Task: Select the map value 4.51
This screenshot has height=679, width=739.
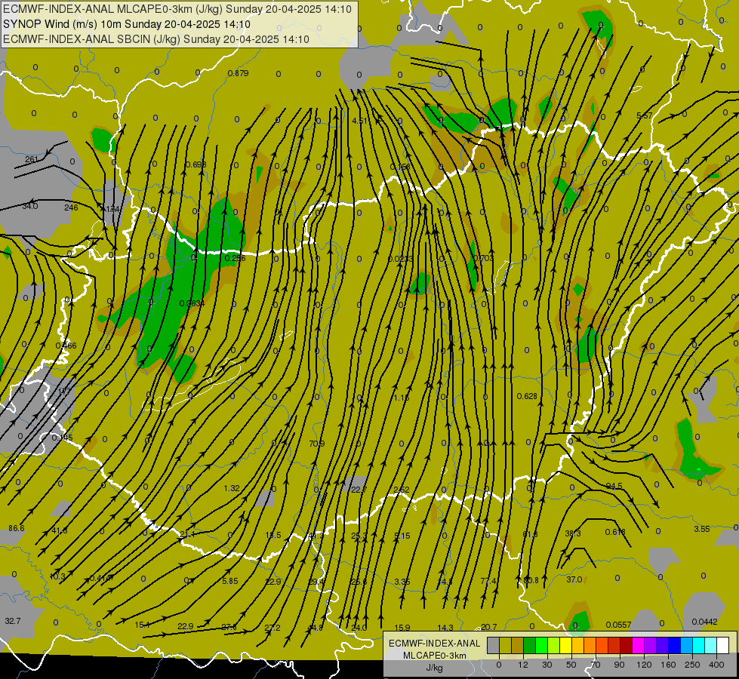Action: (x=359, y=121)
